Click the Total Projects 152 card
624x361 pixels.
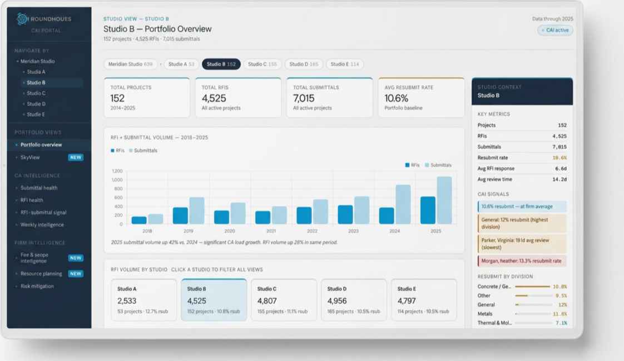coord(147,97)
